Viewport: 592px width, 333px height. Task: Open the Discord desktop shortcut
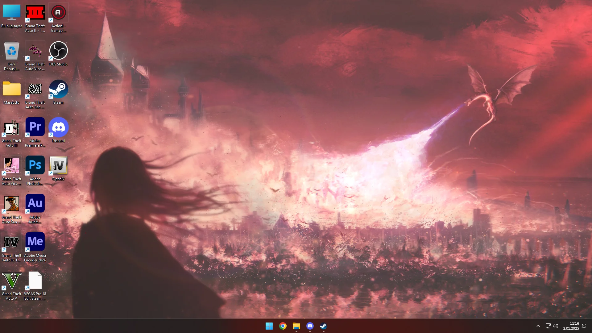(x=59, y=130)
